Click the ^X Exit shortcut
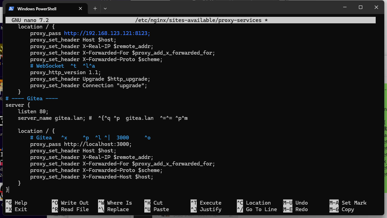This screenshot has width=387, height=218. click(x=16, y=209)
